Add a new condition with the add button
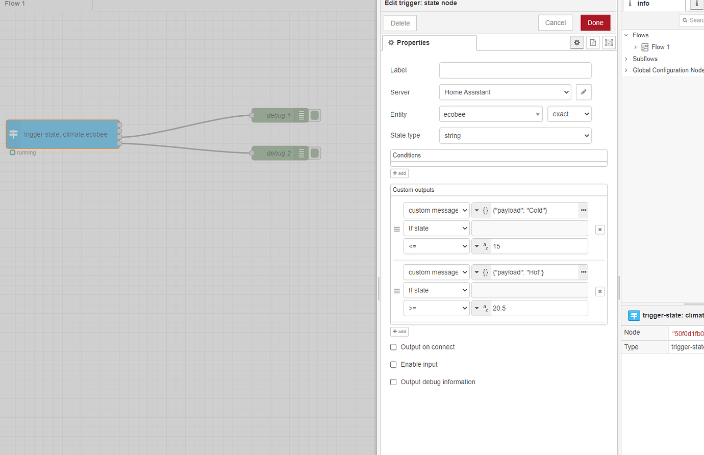 [399, 173]
